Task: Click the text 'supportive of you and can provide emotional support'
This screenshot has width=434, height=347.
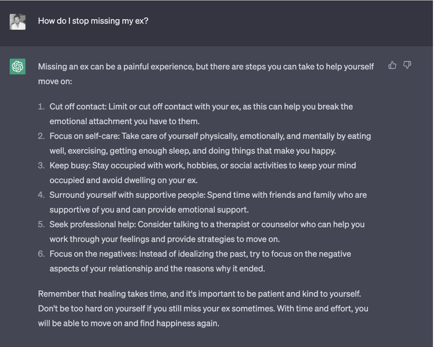Action: click(x=149, y=210)
